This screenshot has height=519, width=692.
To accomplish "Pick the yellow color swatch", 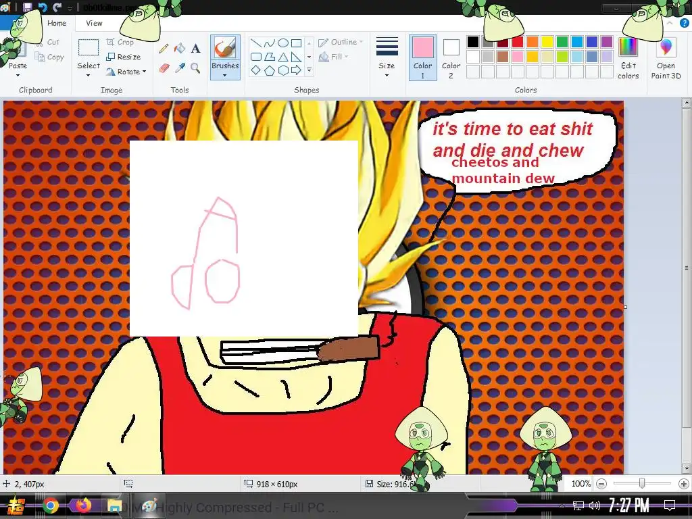I will (x=547, y=42).
